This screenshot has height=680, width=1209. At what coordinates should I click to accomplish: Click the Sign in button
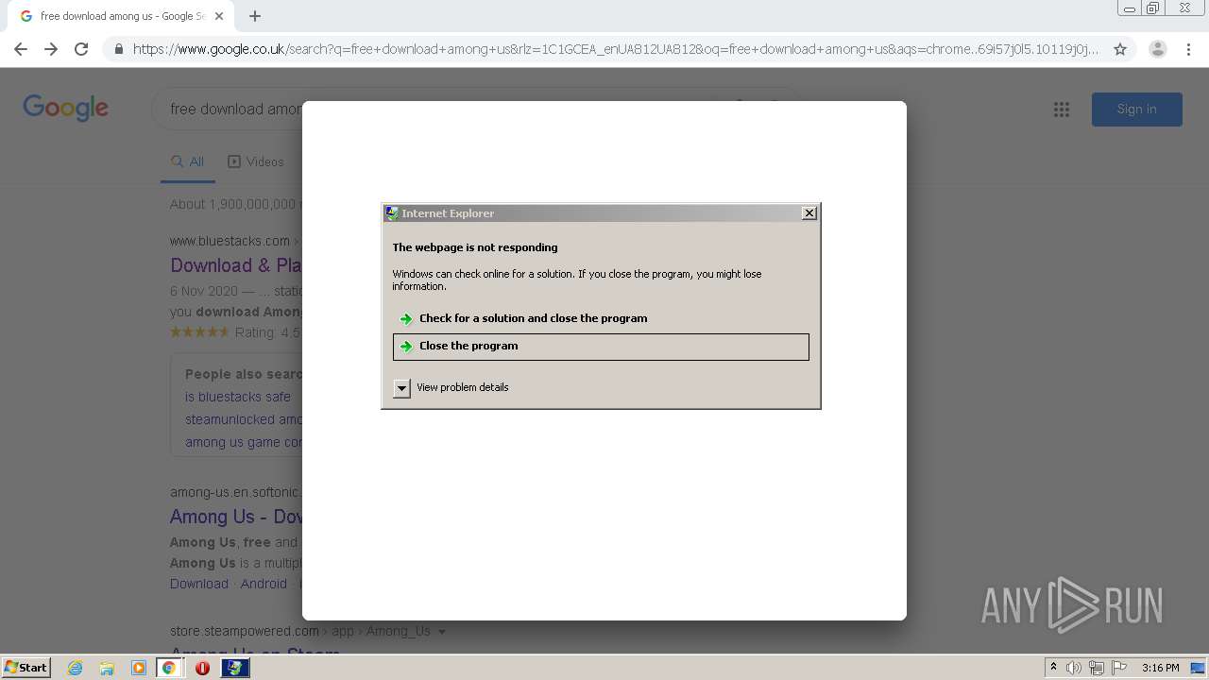click(x=1136, y=110)
